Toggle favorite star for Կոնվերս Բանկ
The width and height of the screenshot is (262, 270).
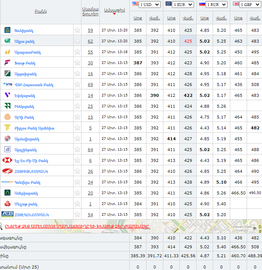(x=77, y=182)
